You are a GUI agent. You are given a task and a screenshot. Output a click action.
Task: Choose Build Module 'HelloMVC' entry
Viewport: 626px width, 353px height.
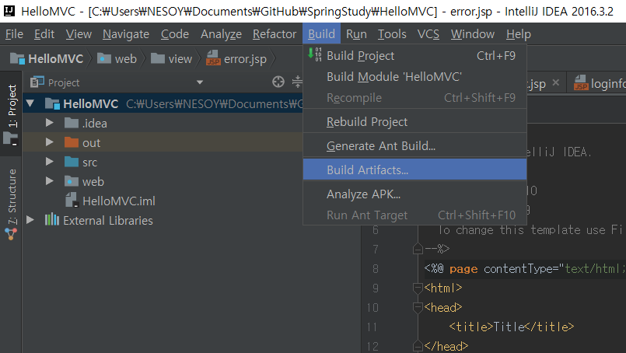pos(414,77)
